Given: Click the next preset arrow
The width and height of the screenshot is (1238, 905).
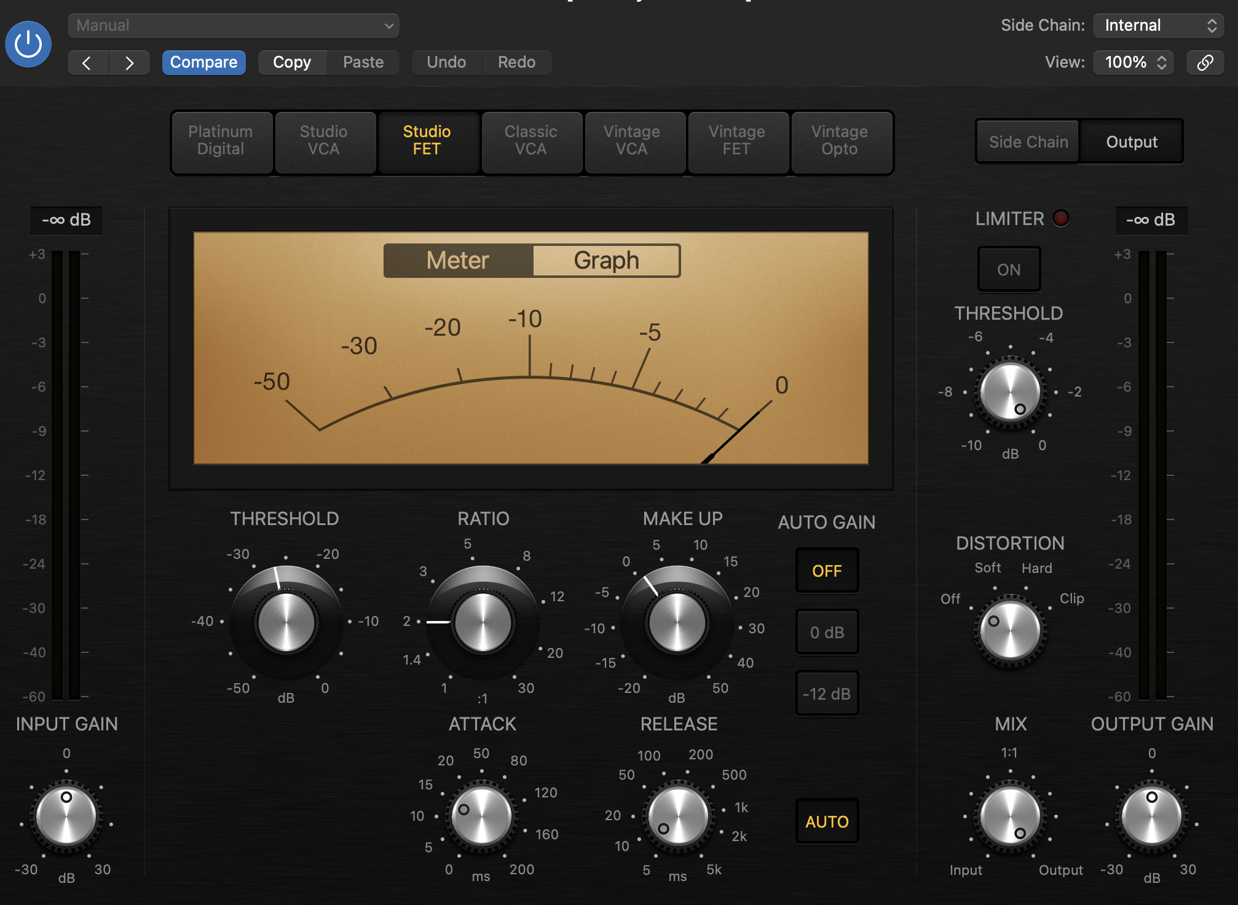Looking at the screenshot, I should coord(129,63).
